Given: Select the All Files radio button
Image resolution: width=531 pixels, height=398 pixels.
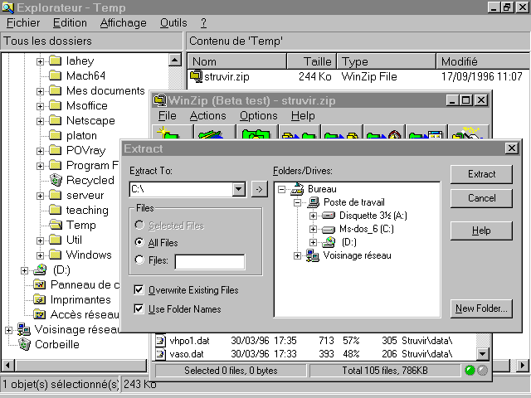Looking at the screenshot, I should 139,242.
